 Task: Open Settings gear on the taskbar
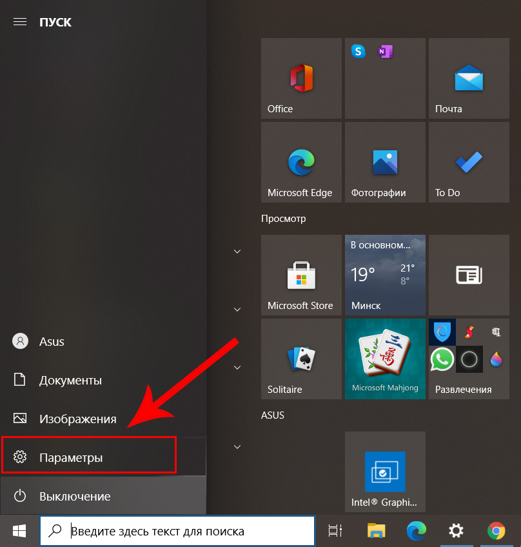coord(456,531)
